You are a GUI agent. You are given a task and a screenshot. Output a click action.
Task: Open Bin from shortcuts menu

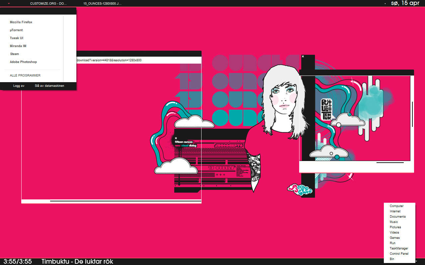point(392,259)
